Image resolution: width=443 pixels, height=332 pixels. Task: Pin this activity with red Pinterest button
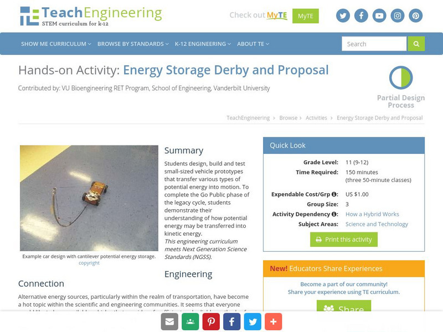210,321
